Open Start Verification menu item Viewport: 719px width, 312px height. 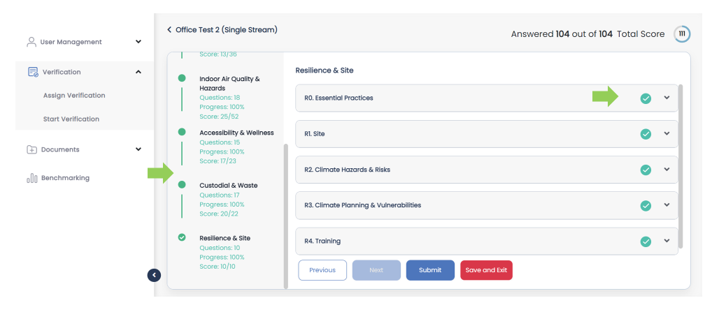tap(71, 119)
